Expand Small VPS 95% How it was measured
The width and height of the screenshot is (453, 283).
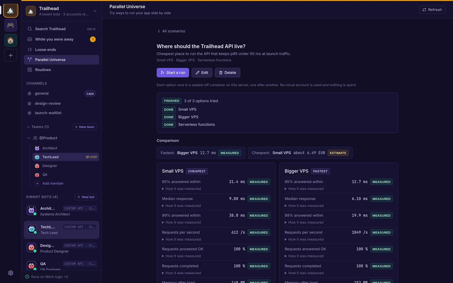pos(182,189)
